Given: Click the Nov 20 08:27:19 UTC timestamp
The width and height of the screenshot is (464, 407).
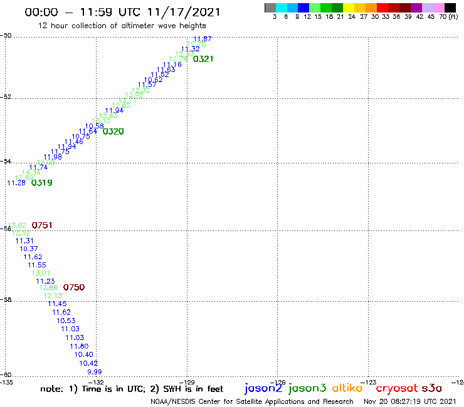Looking at the screenshot, I should 410,401.
